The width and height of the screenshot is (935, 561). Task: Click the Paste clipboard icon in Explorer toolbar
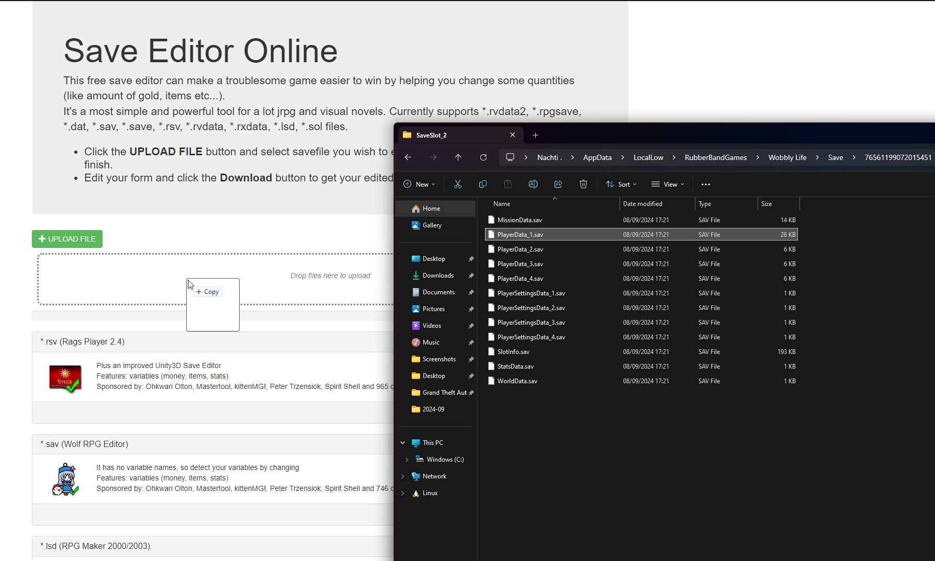click(x=508, y=185)
